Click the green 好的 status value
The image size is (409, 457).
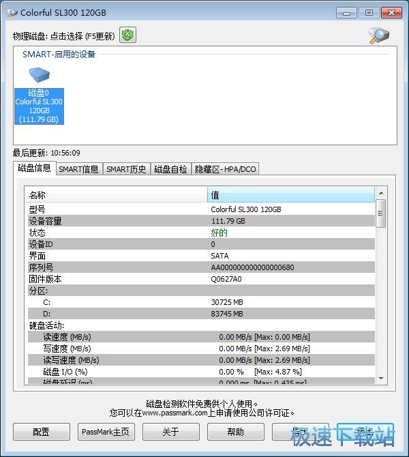click(x=219, y=233)
